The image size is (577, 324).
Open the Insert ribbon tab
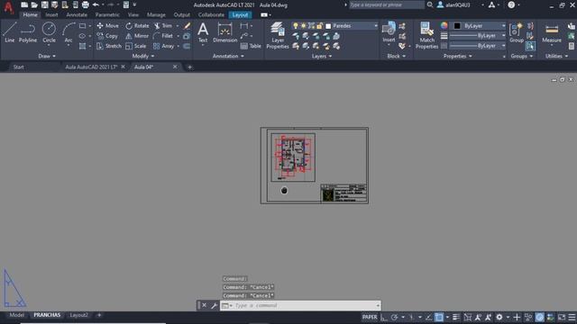(x=51, y=15)
